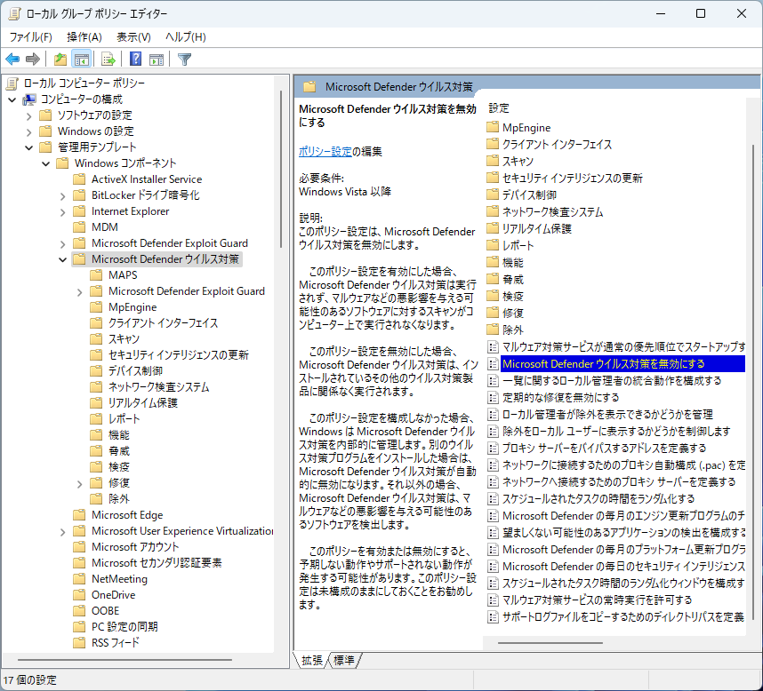763x691 pixels.
Task: Select NetMeeting in the tree
Action: 119,579
